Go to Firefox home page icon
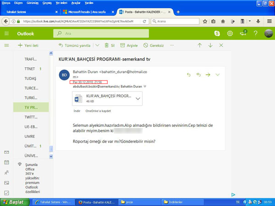275x206 pixels. pos(223,22)
